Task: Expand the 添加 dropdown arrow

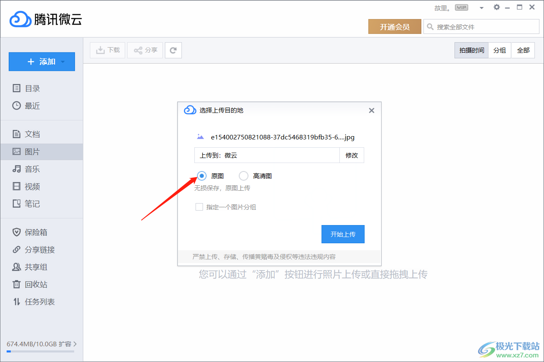Action: (63, 62)
